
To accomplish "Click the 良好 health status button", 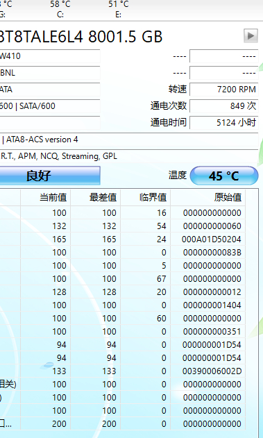I will (x=50, y=176).
